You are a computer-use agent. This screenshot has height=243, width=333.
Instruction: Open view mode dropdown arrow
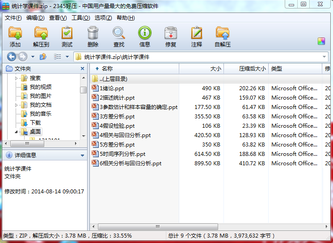[67, 57]
